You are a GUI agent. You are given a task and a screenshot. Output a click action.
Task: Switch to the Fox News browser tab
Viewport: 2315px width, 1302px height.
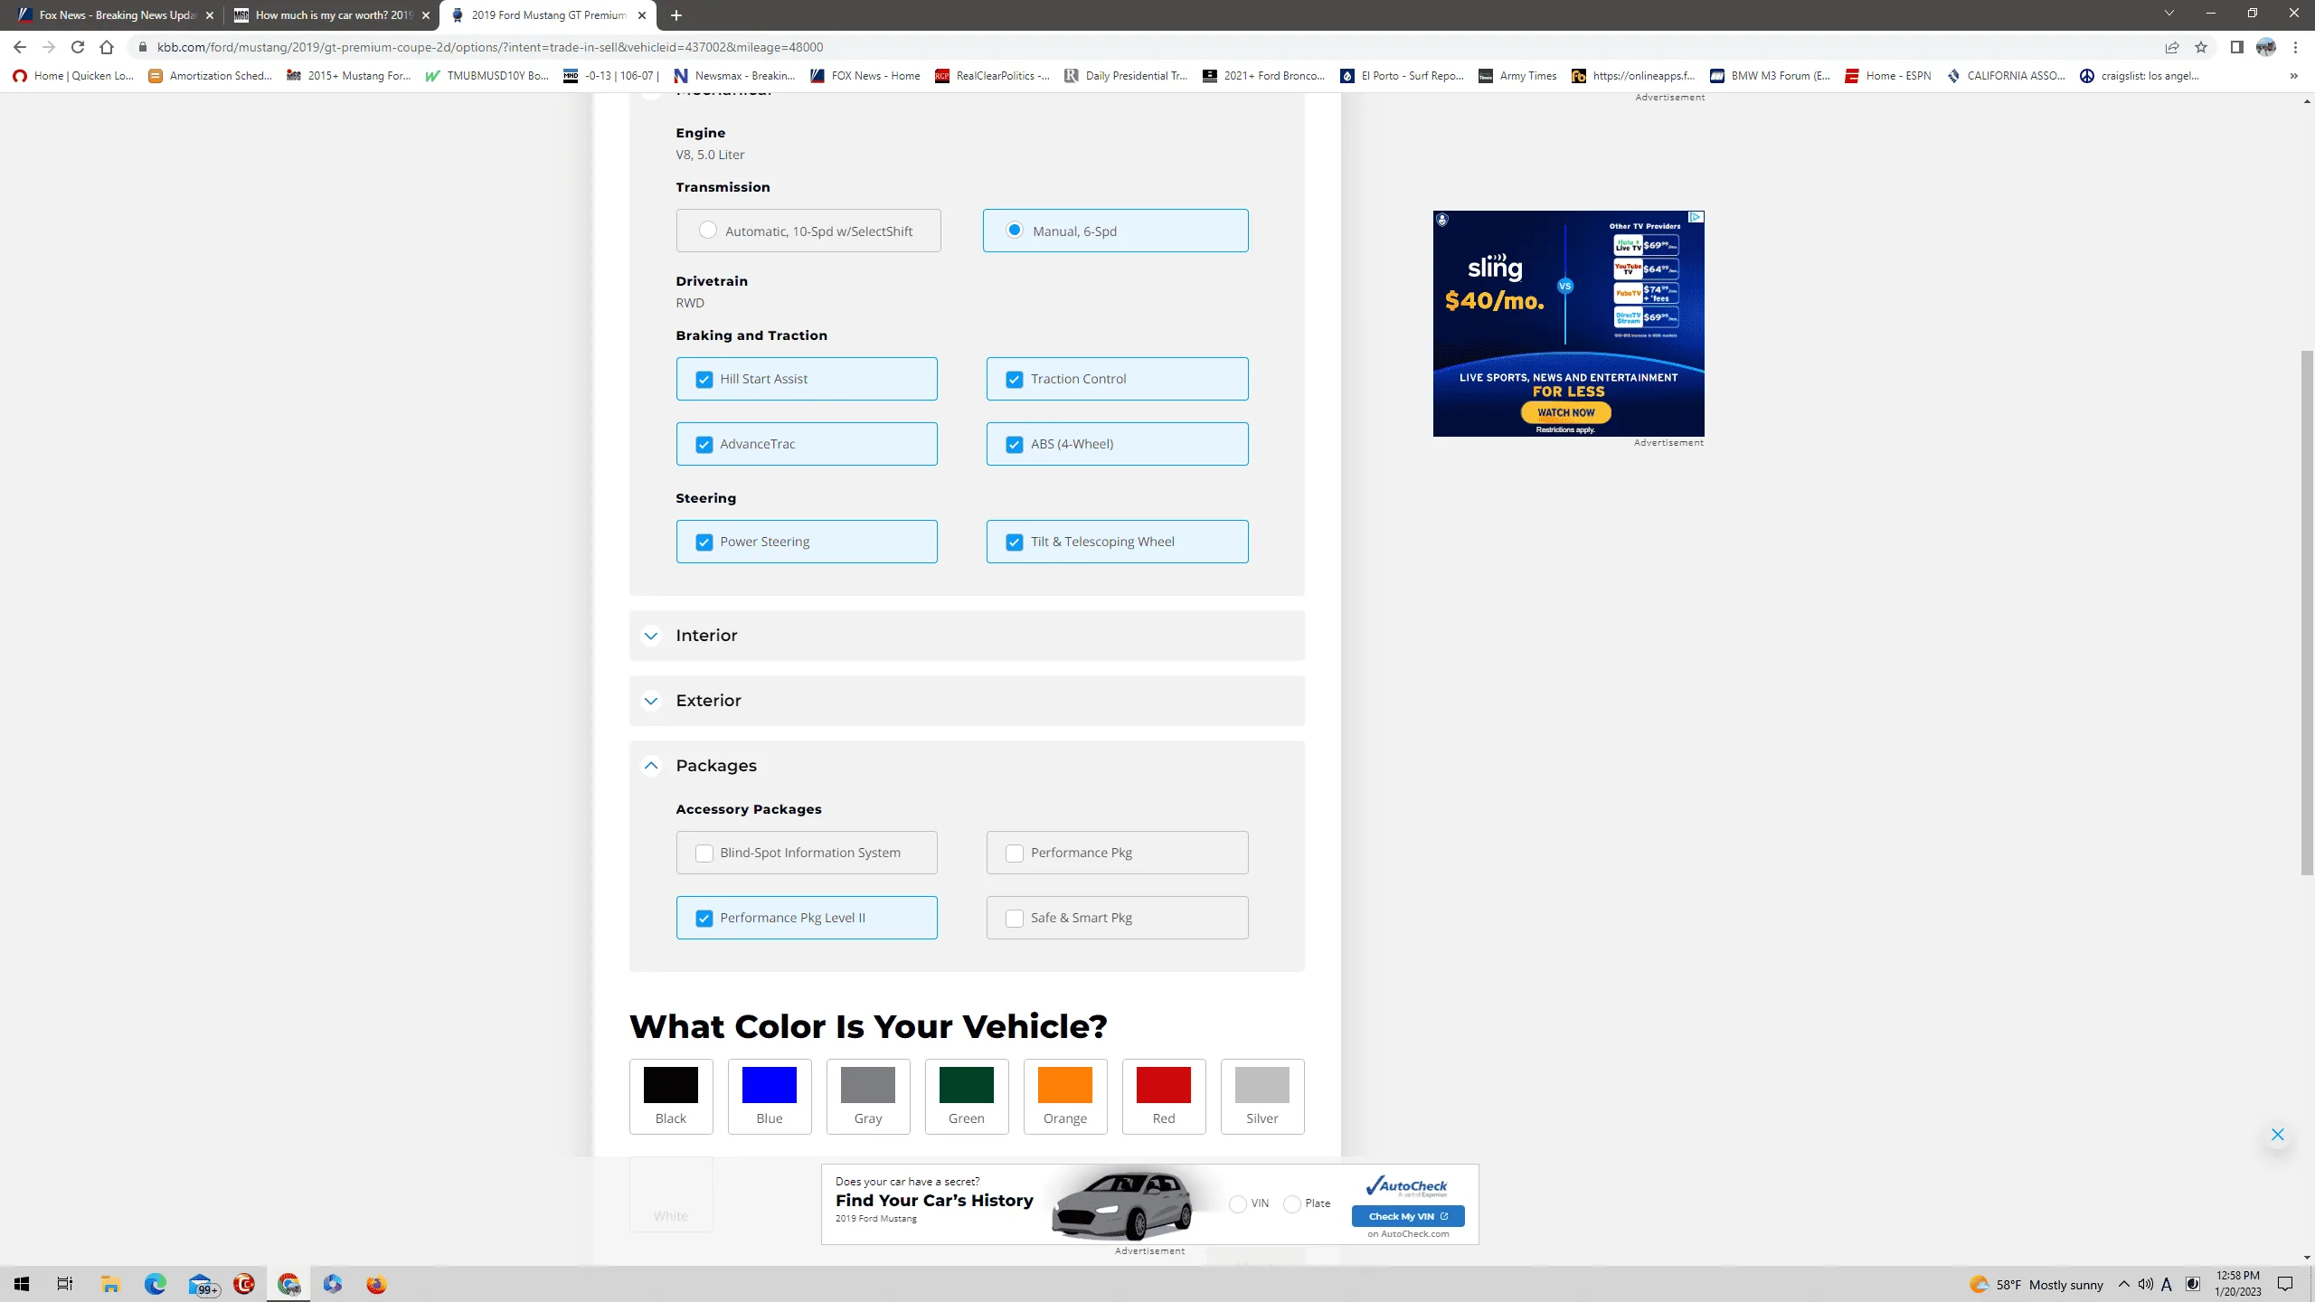[x=114, y=15]
